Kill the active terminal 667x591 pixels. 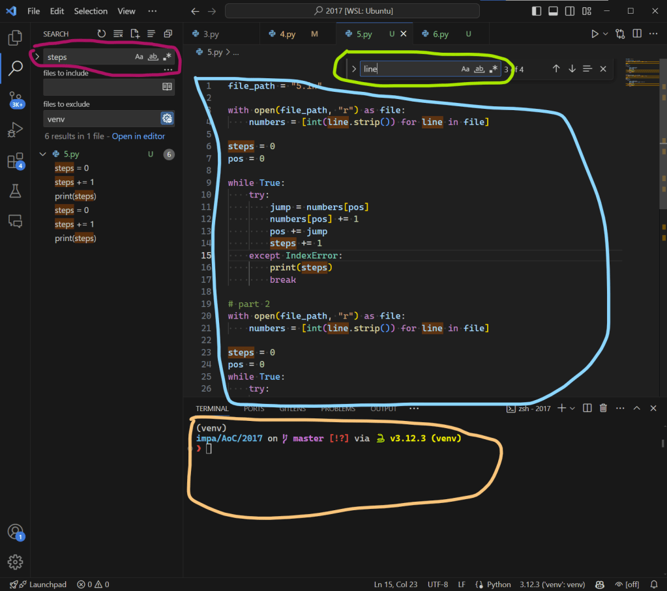click(x=602, y=407)
